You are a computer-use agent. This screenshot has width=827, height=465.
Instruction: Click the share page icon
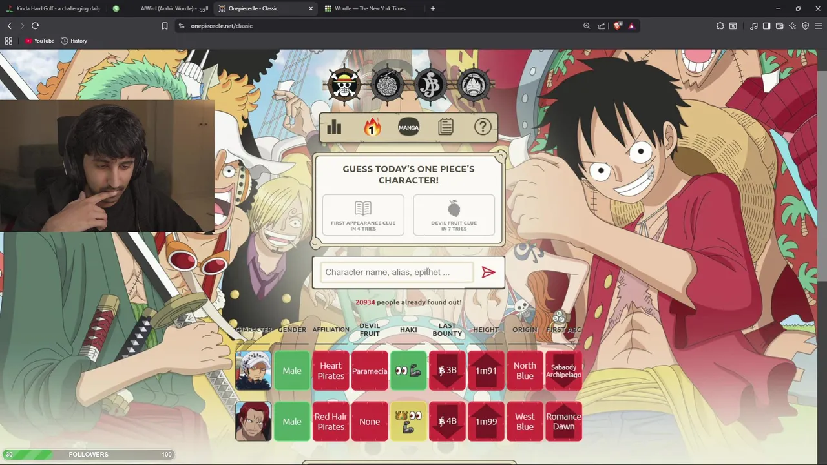(602, 26)
